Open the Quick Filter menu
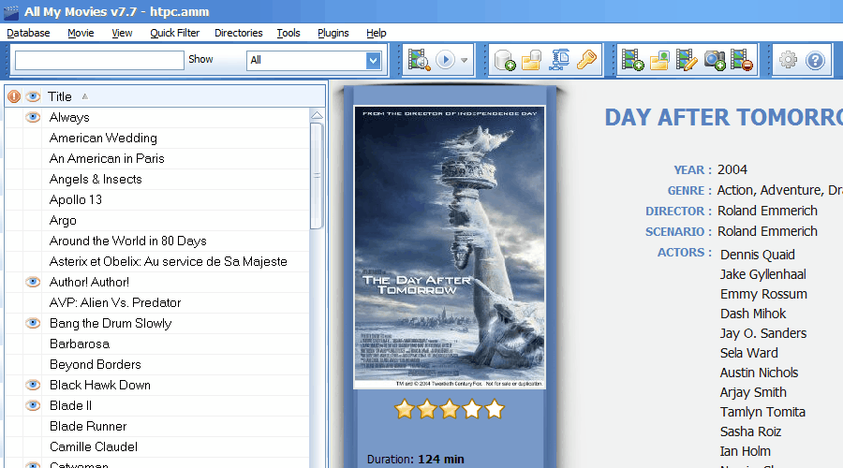Screen dimensions: 843x468 point(175,33)
